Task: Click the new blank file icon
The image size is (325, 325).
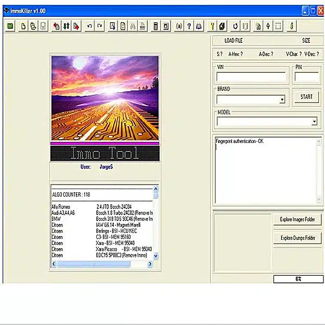Action: pyautogui.click(x=23, y=25)
